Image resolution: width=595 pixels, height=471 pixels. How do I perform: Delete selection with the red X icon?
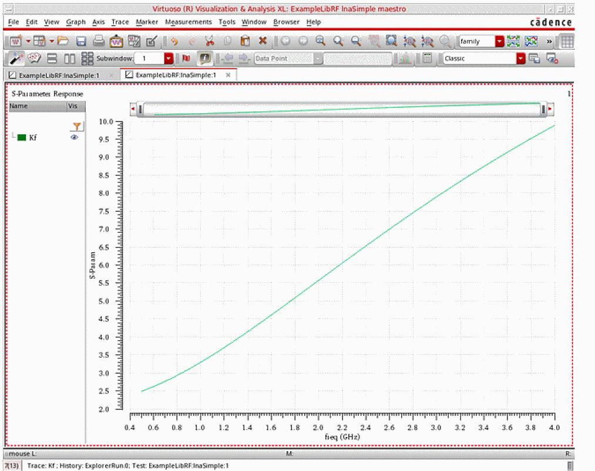tap(263, 42)
